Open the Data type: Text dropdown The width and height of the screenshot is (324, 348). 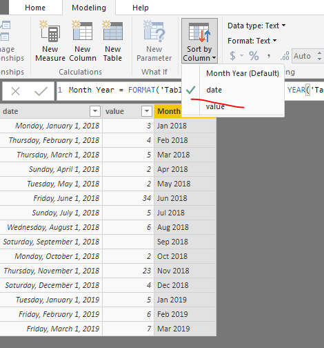(256, 26)
